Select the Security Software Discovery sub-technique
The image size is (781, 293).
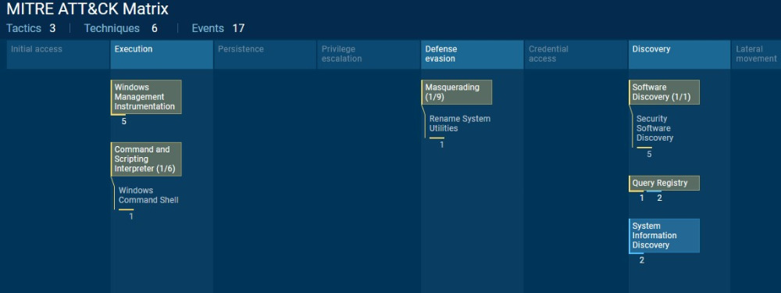click(x=654, y=128)
